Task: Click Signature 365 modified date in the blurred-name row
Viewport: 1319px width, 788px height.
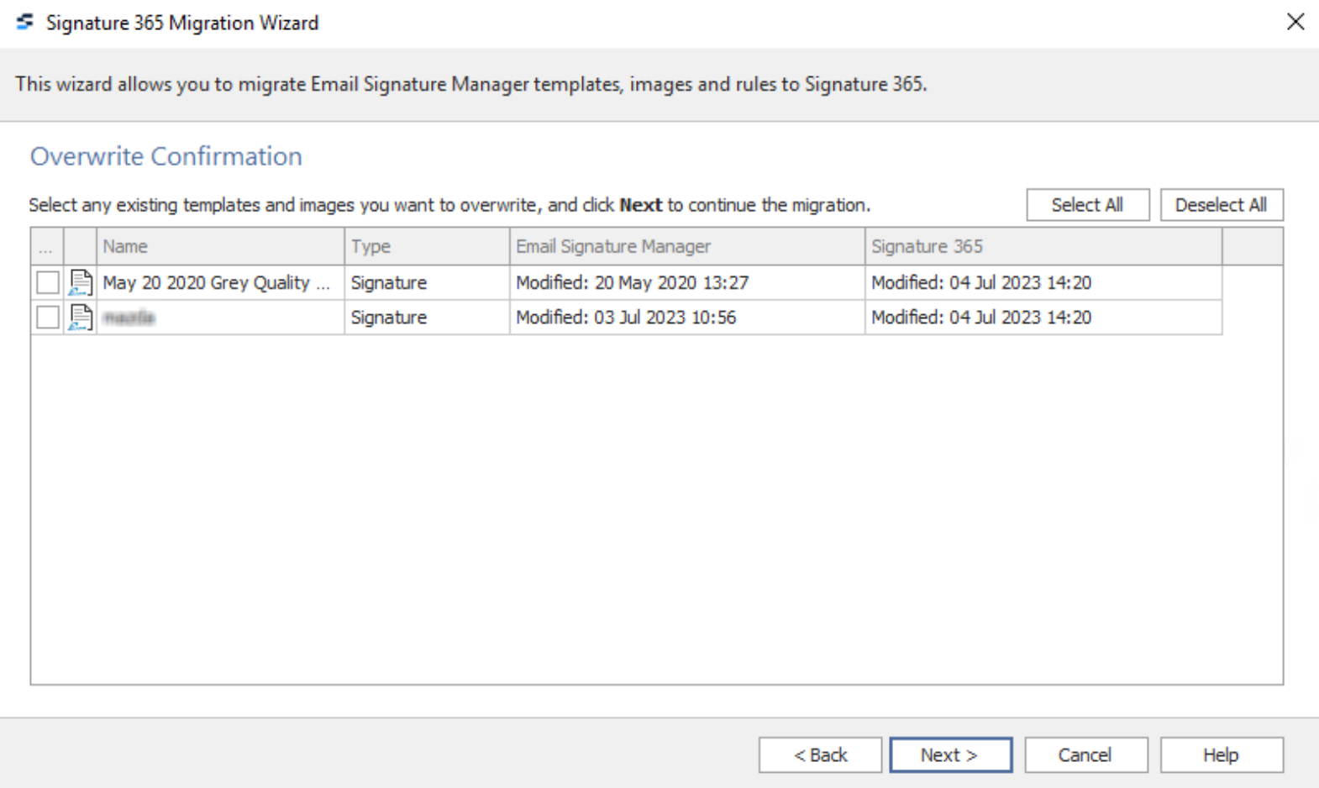Action: coord(1043,318)
